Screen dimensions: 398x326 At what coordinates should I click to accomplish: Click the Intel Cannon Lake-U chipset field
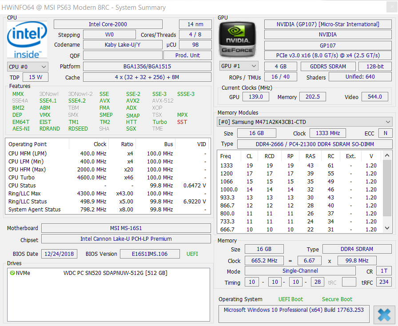(x=126, y=239)
